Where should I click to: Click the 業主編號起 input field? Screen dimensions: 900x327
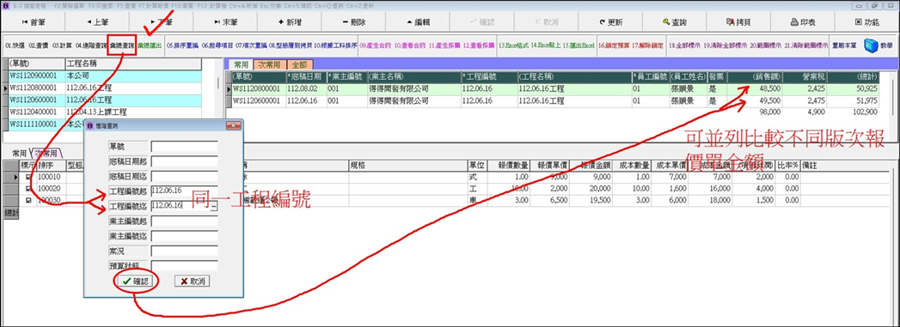click(x=184, y=221)
